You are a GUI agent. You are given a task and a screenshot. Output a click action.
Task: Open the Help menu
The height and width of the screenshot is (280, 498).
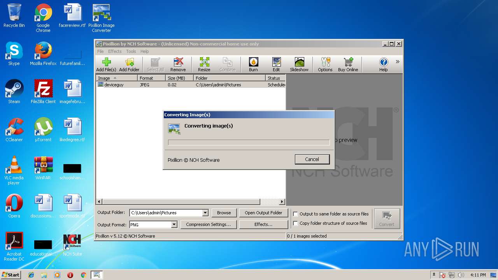(x=145, y=51)
